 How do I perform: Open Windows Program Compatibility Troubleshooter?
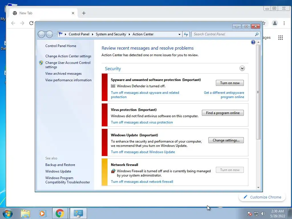pos(67,180)
